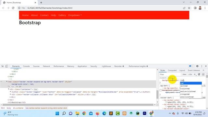Open the Dropdown menu in the red navbar
This screenshot has width=208, height=117.
(x=75, y=15)
